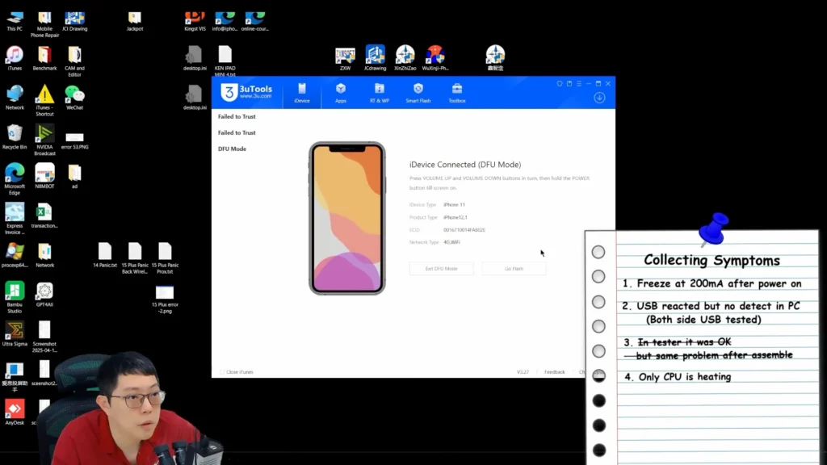Image resolution: width=827 pixels, height=465 pixels.
Task: Click the Exit DFU Mode button
Action: tap(442, 268)
